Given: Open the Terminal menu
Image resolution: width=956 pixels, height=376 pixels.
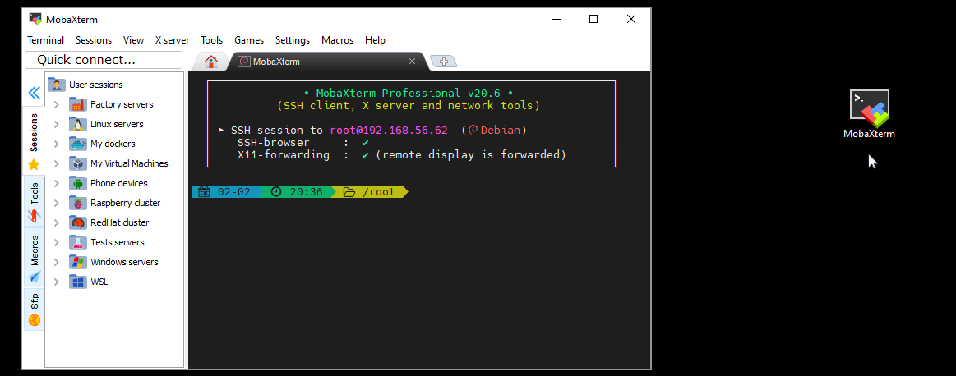Looking at the screenshot, I should [x=46, y=40].
